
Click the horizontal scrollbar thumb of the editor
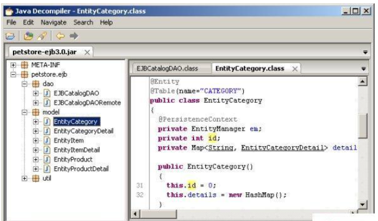tap(158, 214)
